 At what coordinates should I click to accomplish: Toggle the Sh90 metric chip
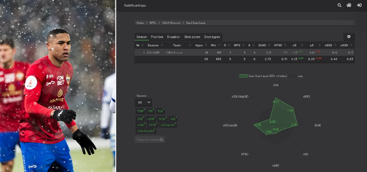tap(163, 119)
